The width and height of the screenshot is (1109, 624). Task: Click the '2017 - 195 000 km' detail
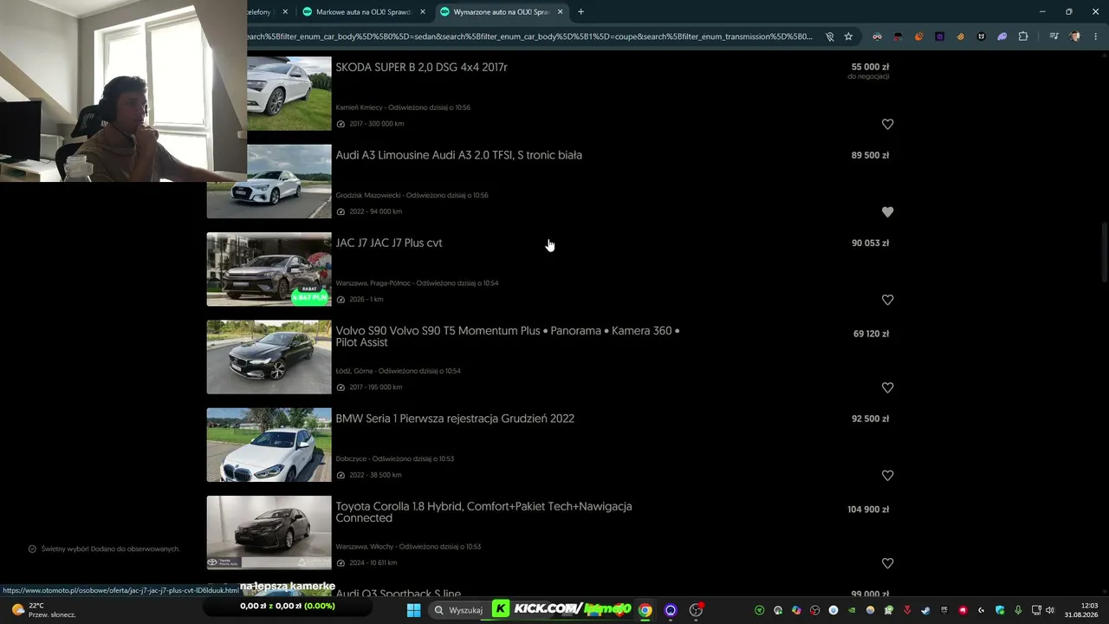[375, 387]
